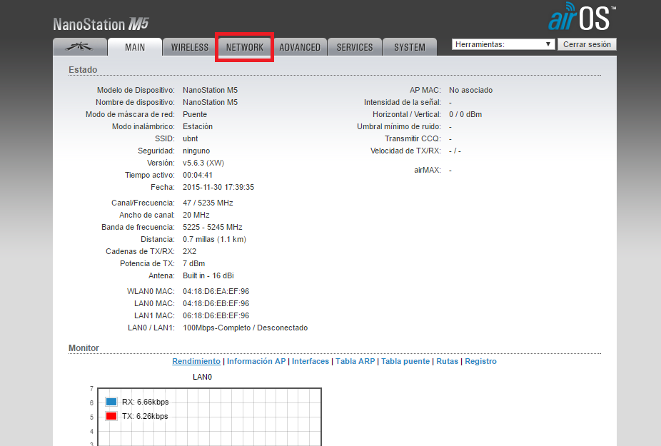The height and width of the screenshot is (446, 661).
Task: Click the TX: 6.26kbps legend text
Action: (145, 416)
